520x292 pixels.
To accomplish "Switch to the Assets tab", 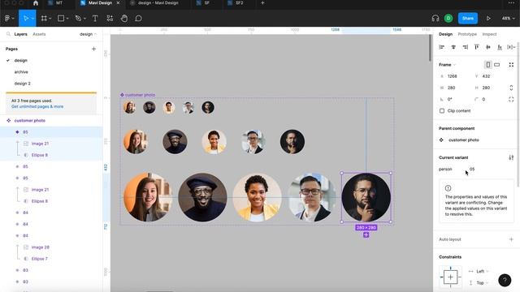I will (x=39, y=34).
